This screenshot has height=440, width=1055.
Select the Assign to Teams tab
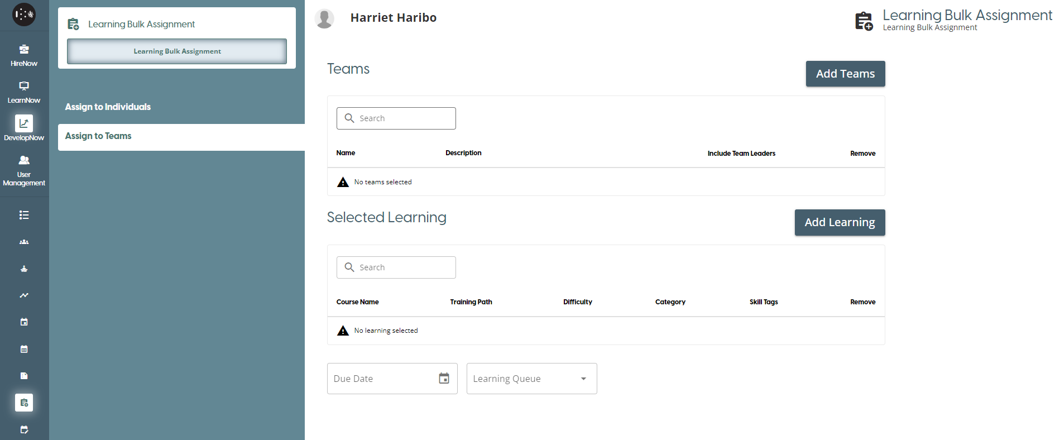(98, 136)
